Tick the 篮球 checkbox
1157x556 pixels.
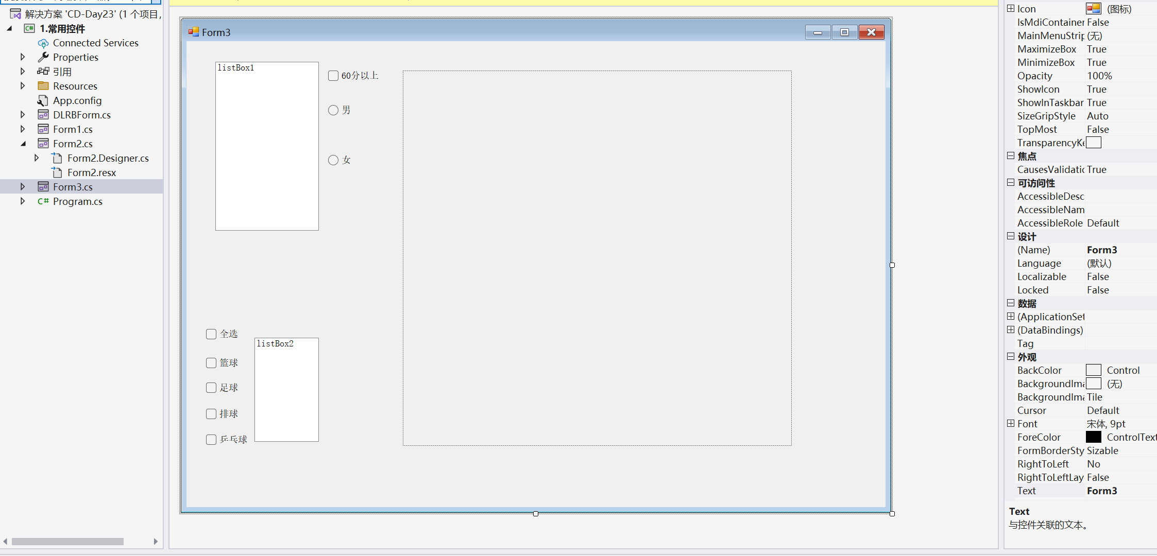[x=211, y=363]
